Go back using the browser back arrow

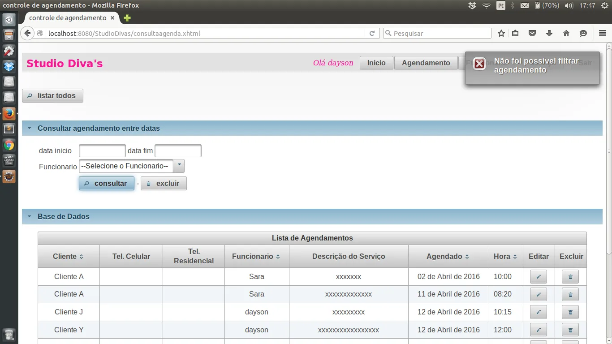click(28, 33)
